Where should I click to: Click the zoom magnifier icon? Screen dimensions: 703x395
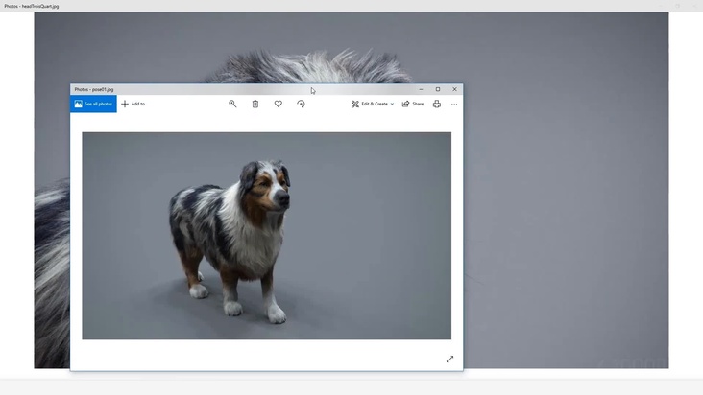click(x=232, y=104)
